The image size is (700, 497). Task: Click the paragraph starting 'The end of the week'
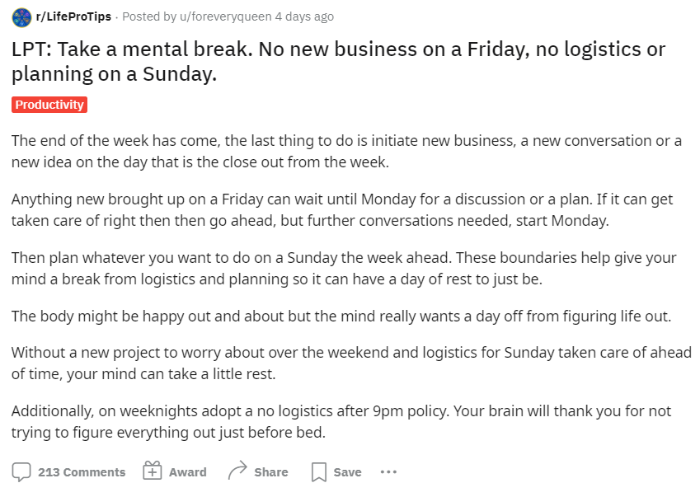coord(346,151)
